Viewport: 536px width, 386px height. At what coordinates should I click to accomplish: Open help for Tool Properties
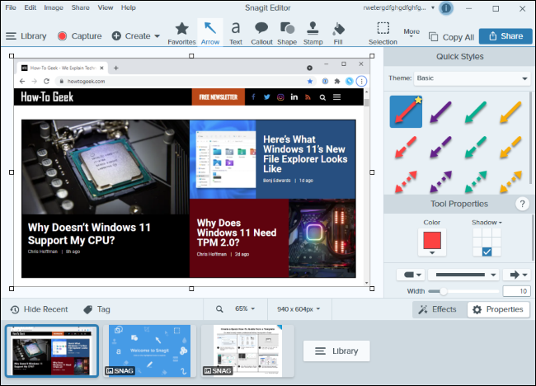(522, 204)
